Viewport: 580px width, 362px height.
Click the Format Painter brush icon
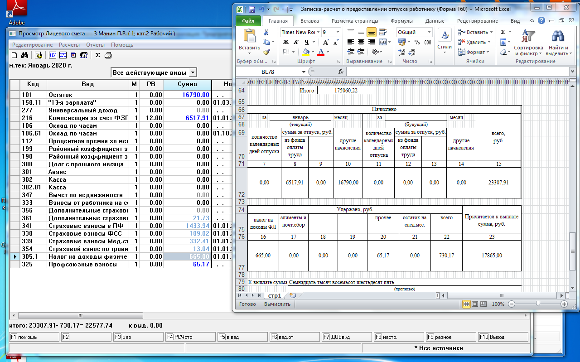coord(266,52)
